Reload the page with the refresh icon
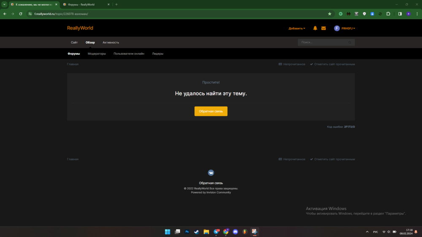 tap(20, 14)
